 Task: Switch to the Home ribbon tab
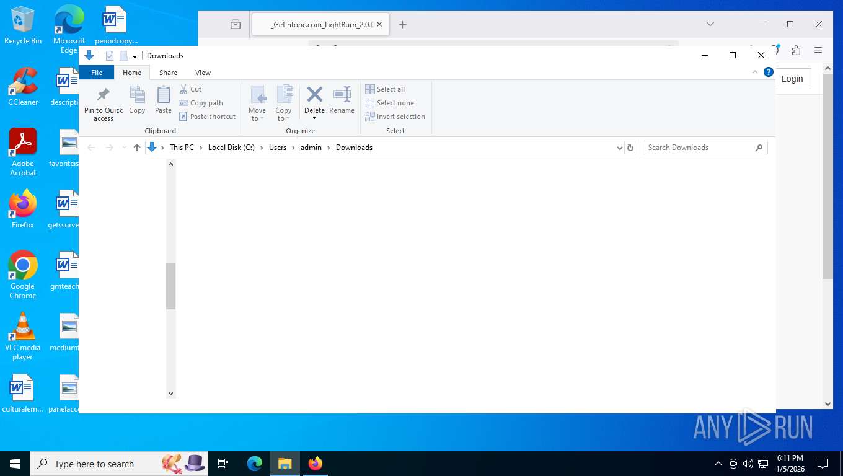[132, 73]
